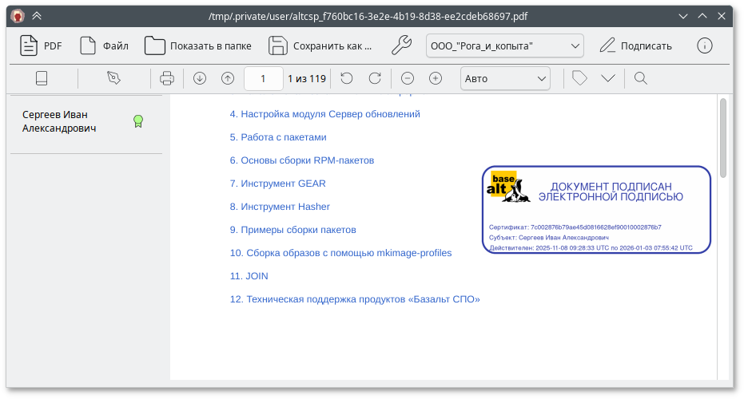Maximize the window with the up chevron

click(702, 16)
